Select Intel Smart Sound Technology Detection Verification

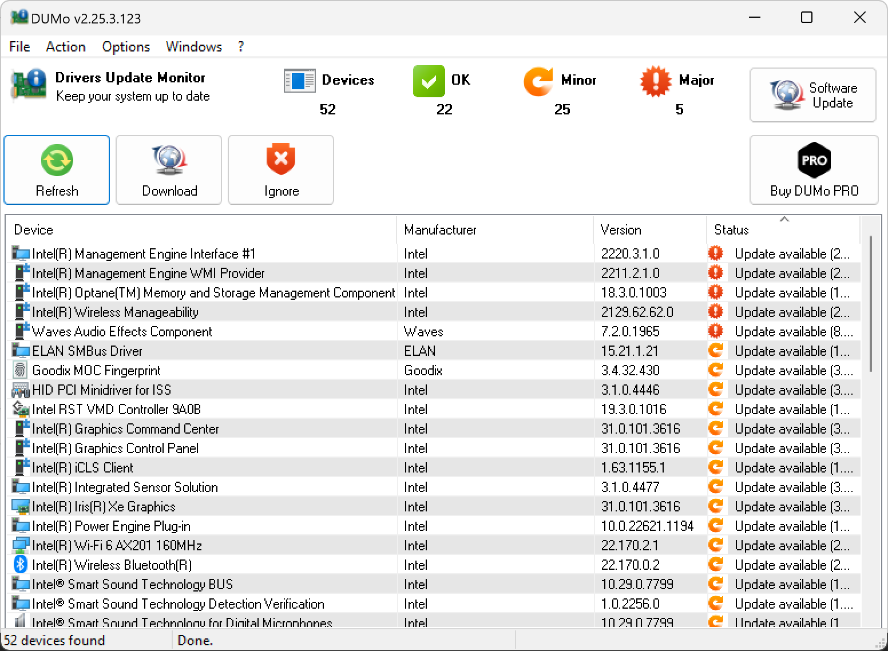tap(434, 604)
